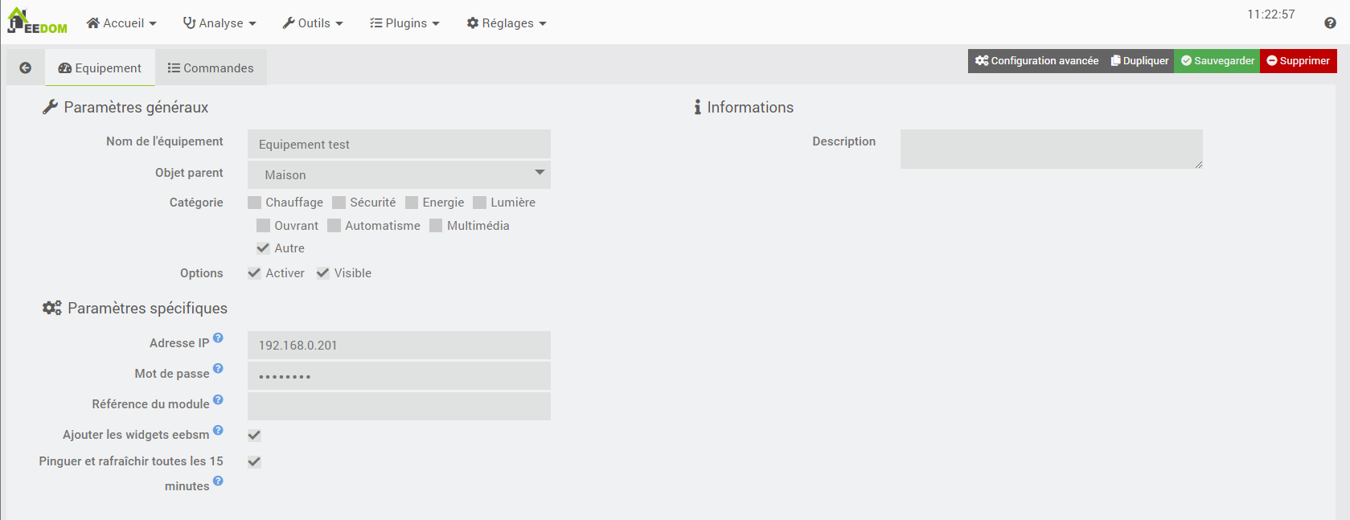The image size is (1350, 520).
Task: Click the Jeedom logo icon
Action: pyautogui.click(x=37, y=22)
